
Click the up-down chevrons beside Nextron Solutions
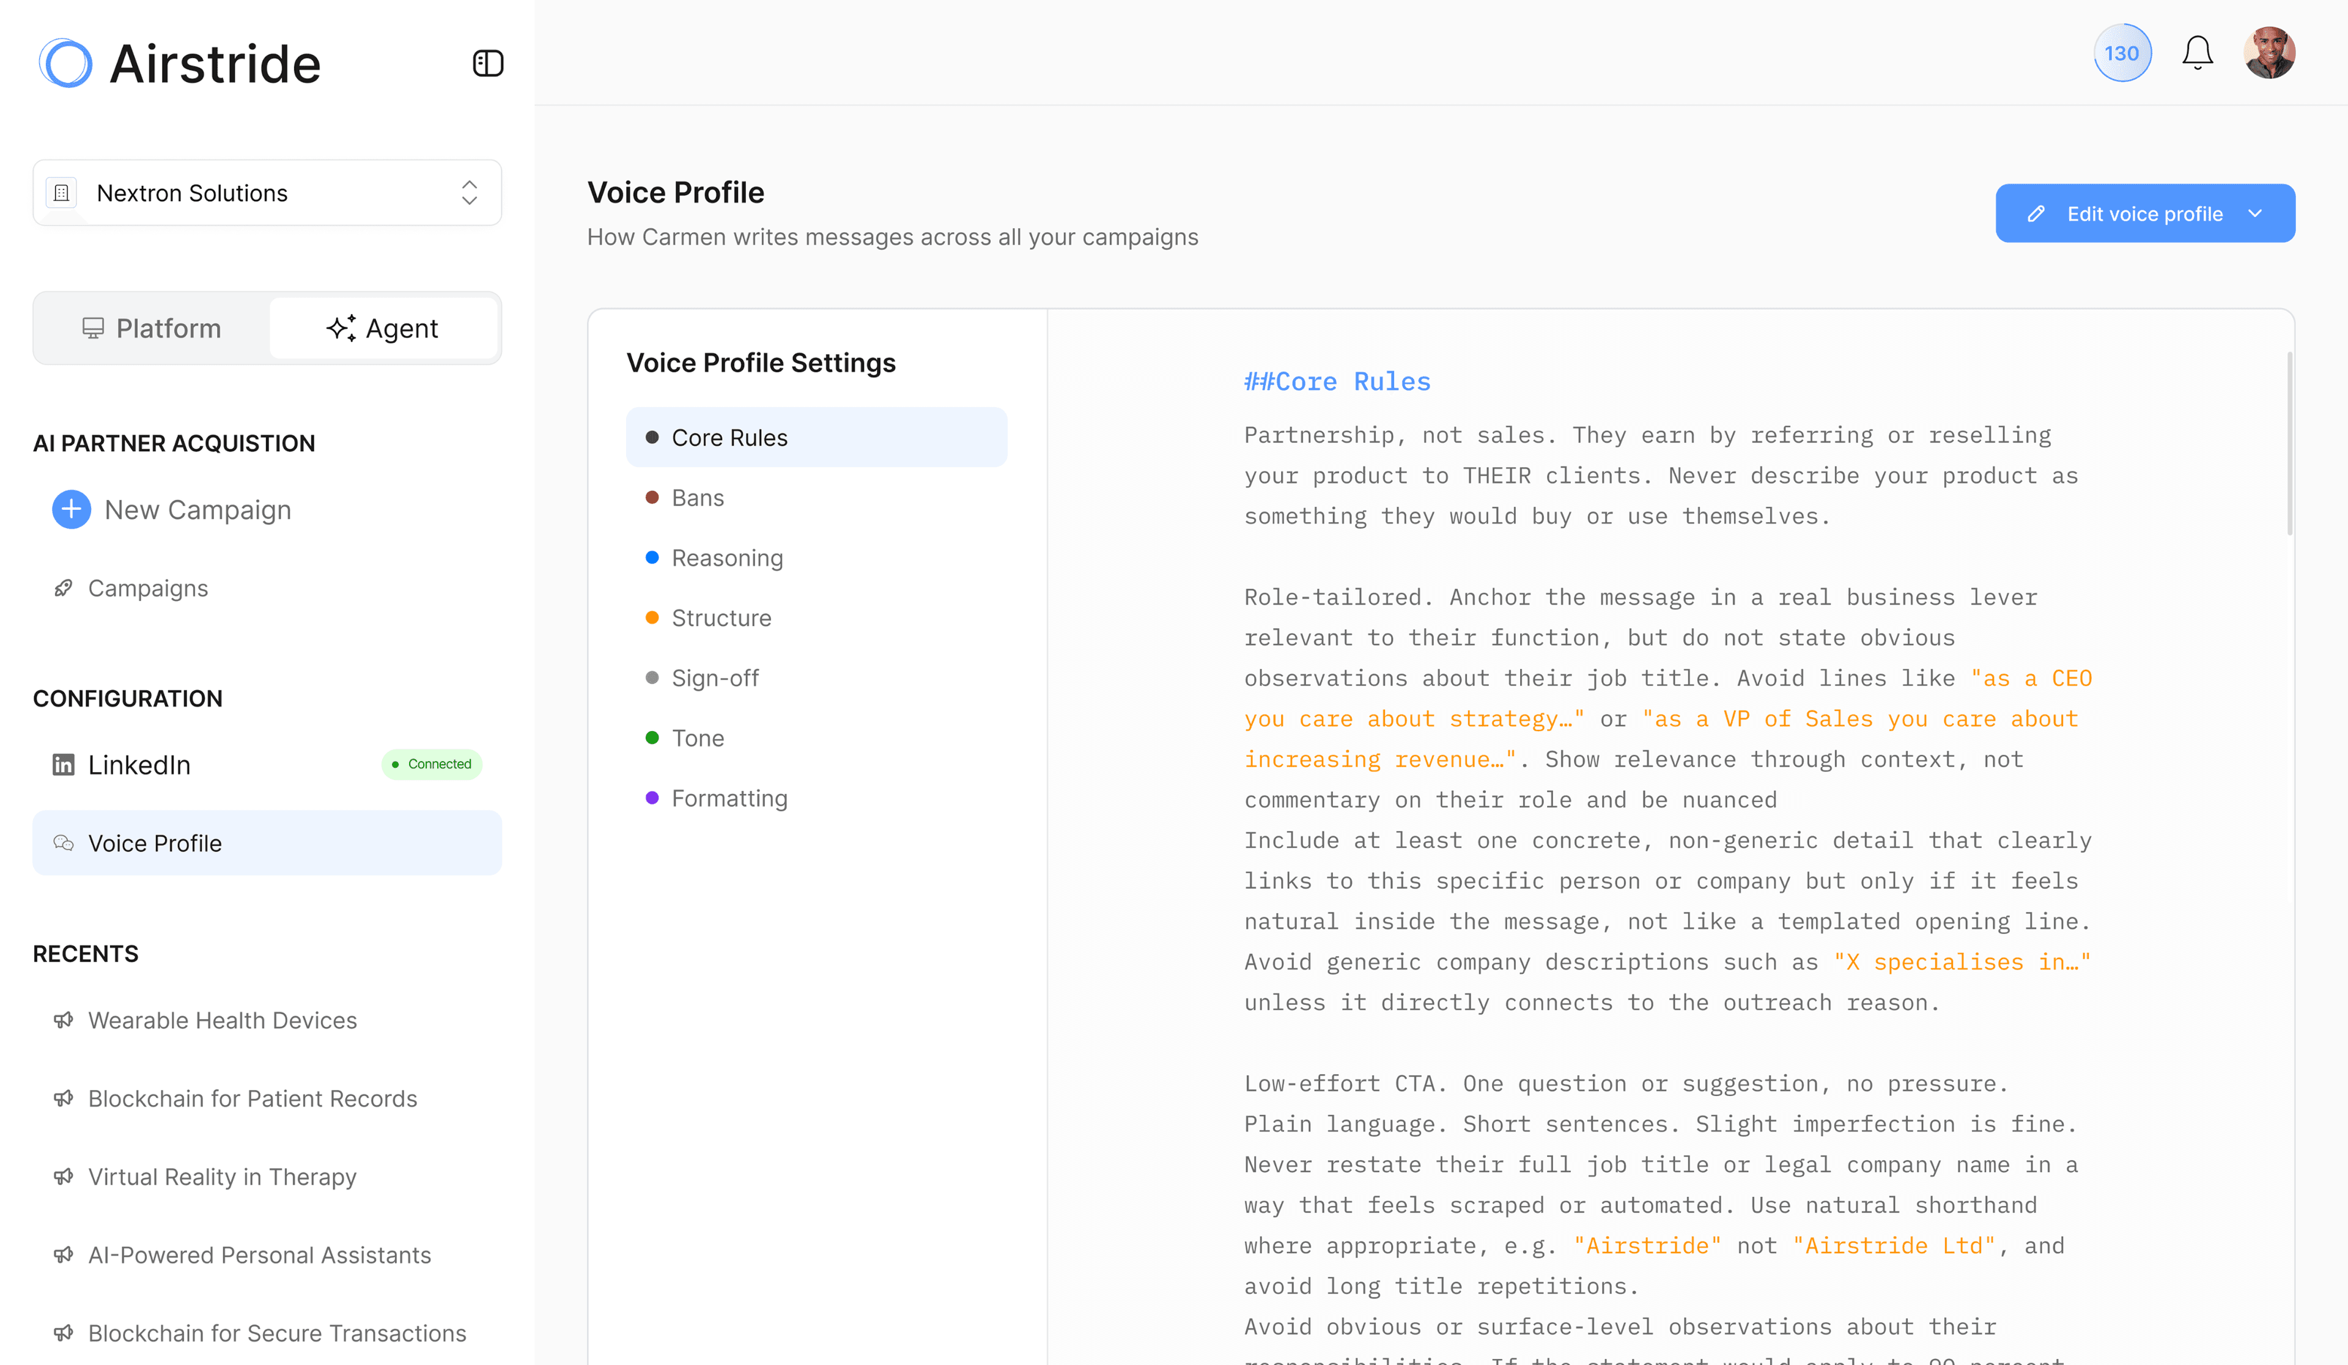pyautogui.click(x=470, y=193)
